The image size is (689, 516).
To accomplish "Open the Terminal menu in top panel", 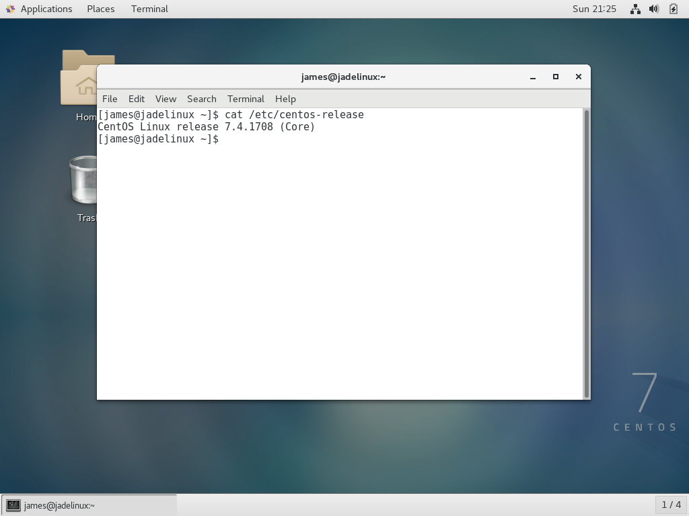I will click(149, 9).
